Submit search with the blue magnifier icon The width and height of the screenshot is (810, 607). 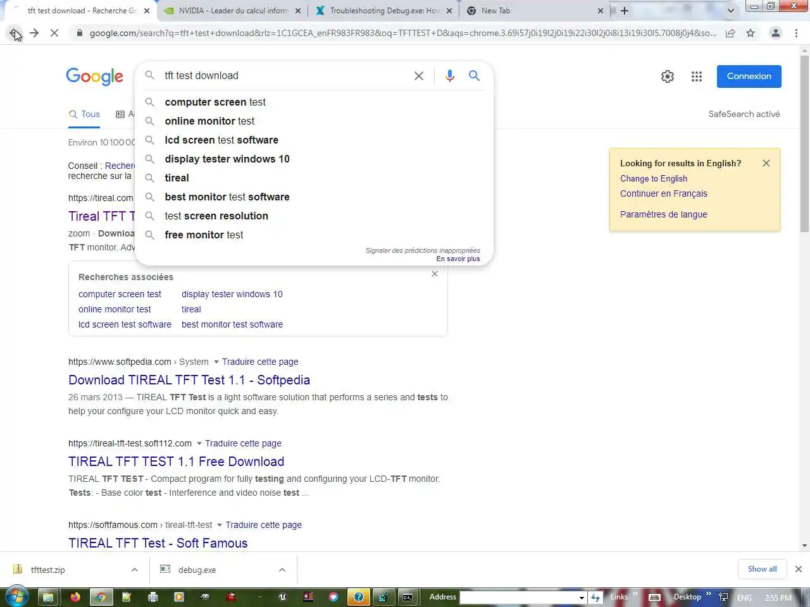pos(474,76)
